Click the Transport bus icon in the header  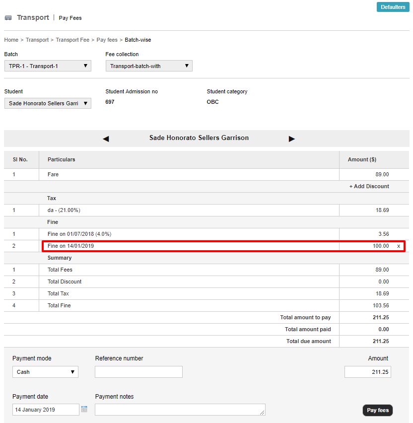pyautogui.click(x=8, y=18)
